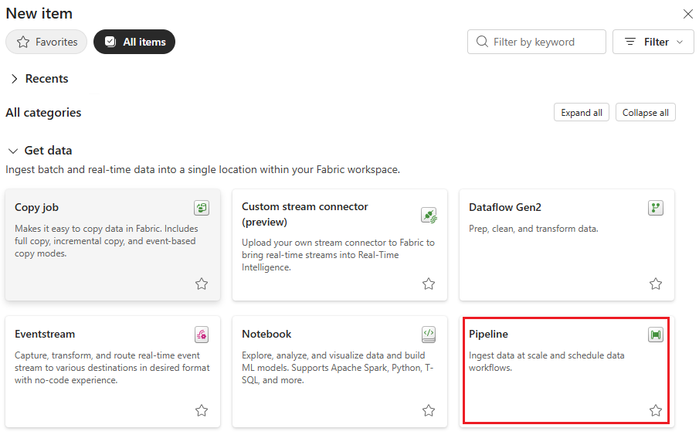This screenshot has height=435, width=699.
Task: Click the Eventstream item icon
Action: [202, 334]
